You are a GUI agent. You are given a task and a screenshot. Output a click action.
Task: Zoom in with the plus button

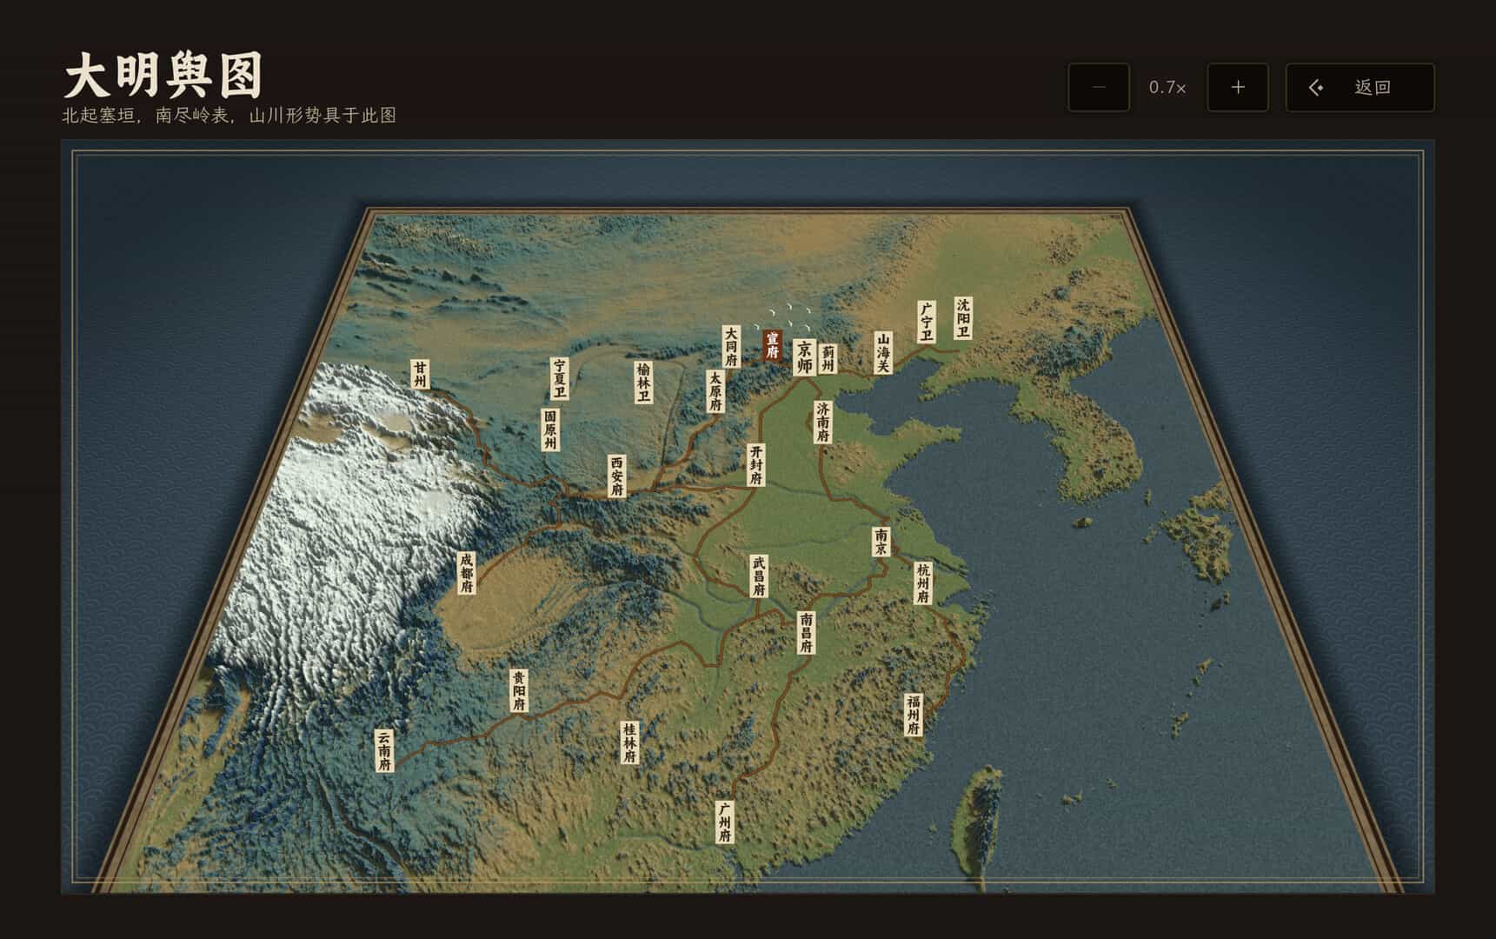[x=1238, y=87]
